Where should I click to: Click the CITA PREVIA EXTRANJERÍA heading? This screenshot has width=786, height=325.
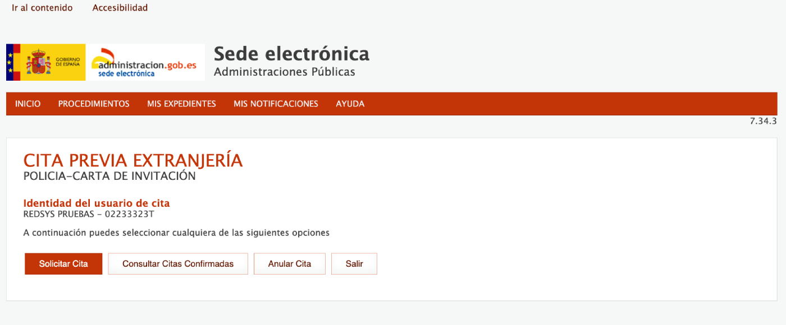coord(132,160)
